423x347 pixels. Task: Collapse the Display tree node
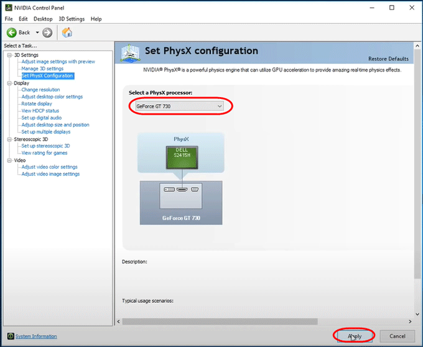pos(9,83)
